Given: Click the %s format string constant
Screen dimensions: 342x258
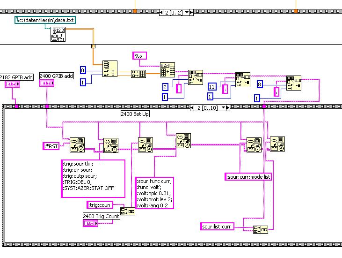Looking at the screenshot, I should pyautogui.click(x=139, y=56).
